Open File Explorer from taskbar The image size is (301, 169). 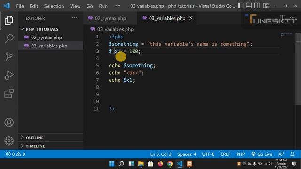[141, 164]
